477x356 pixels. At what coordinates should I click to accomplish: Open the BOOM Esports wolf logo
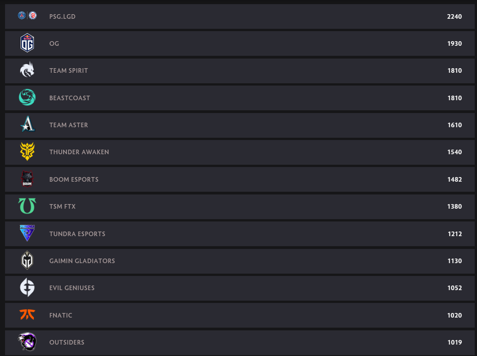tap(27, 179)
